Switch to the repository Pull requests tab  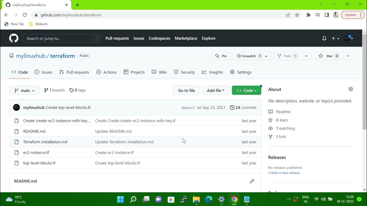[74, 72]
